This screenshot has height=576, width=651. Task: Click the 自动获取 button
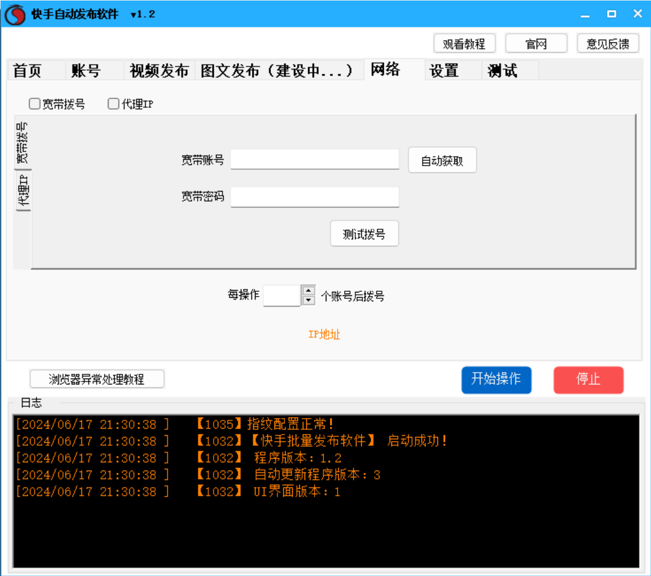[x=442, y=160]
